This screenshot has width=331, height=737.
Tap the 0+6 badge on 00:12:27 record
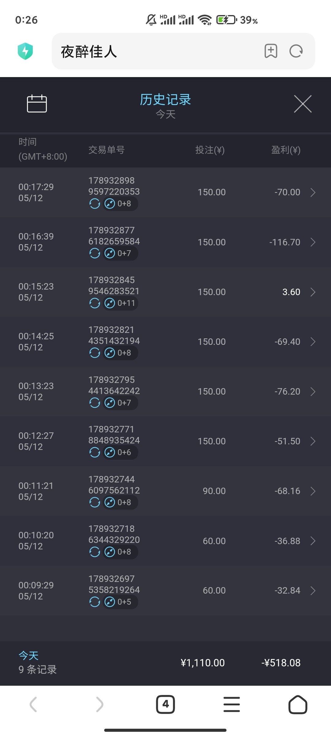pos(120,452)
